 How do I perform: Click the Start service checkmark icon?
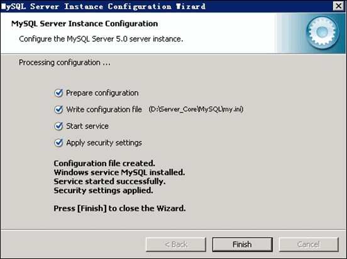point(58,126)
